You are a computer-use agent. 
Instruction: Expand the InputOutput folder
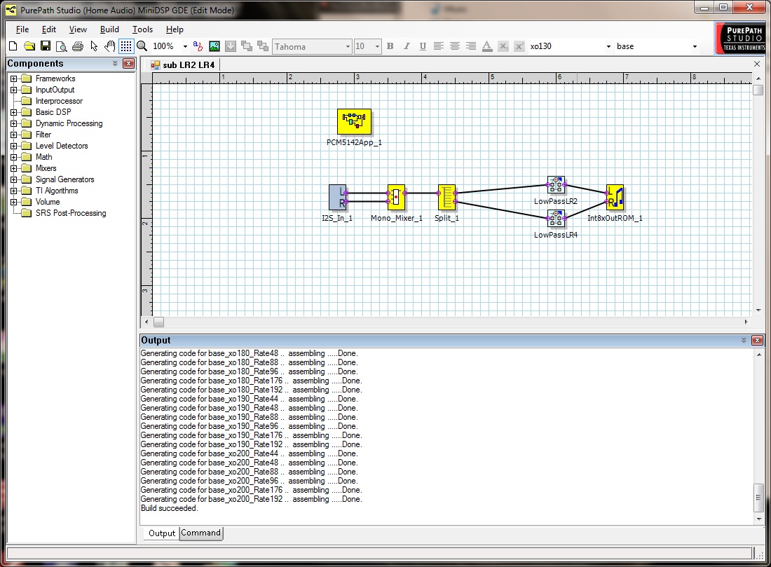click(14, 90)
